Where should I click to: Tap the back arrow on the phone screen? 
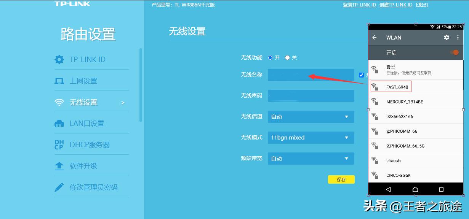coord(375,37)
